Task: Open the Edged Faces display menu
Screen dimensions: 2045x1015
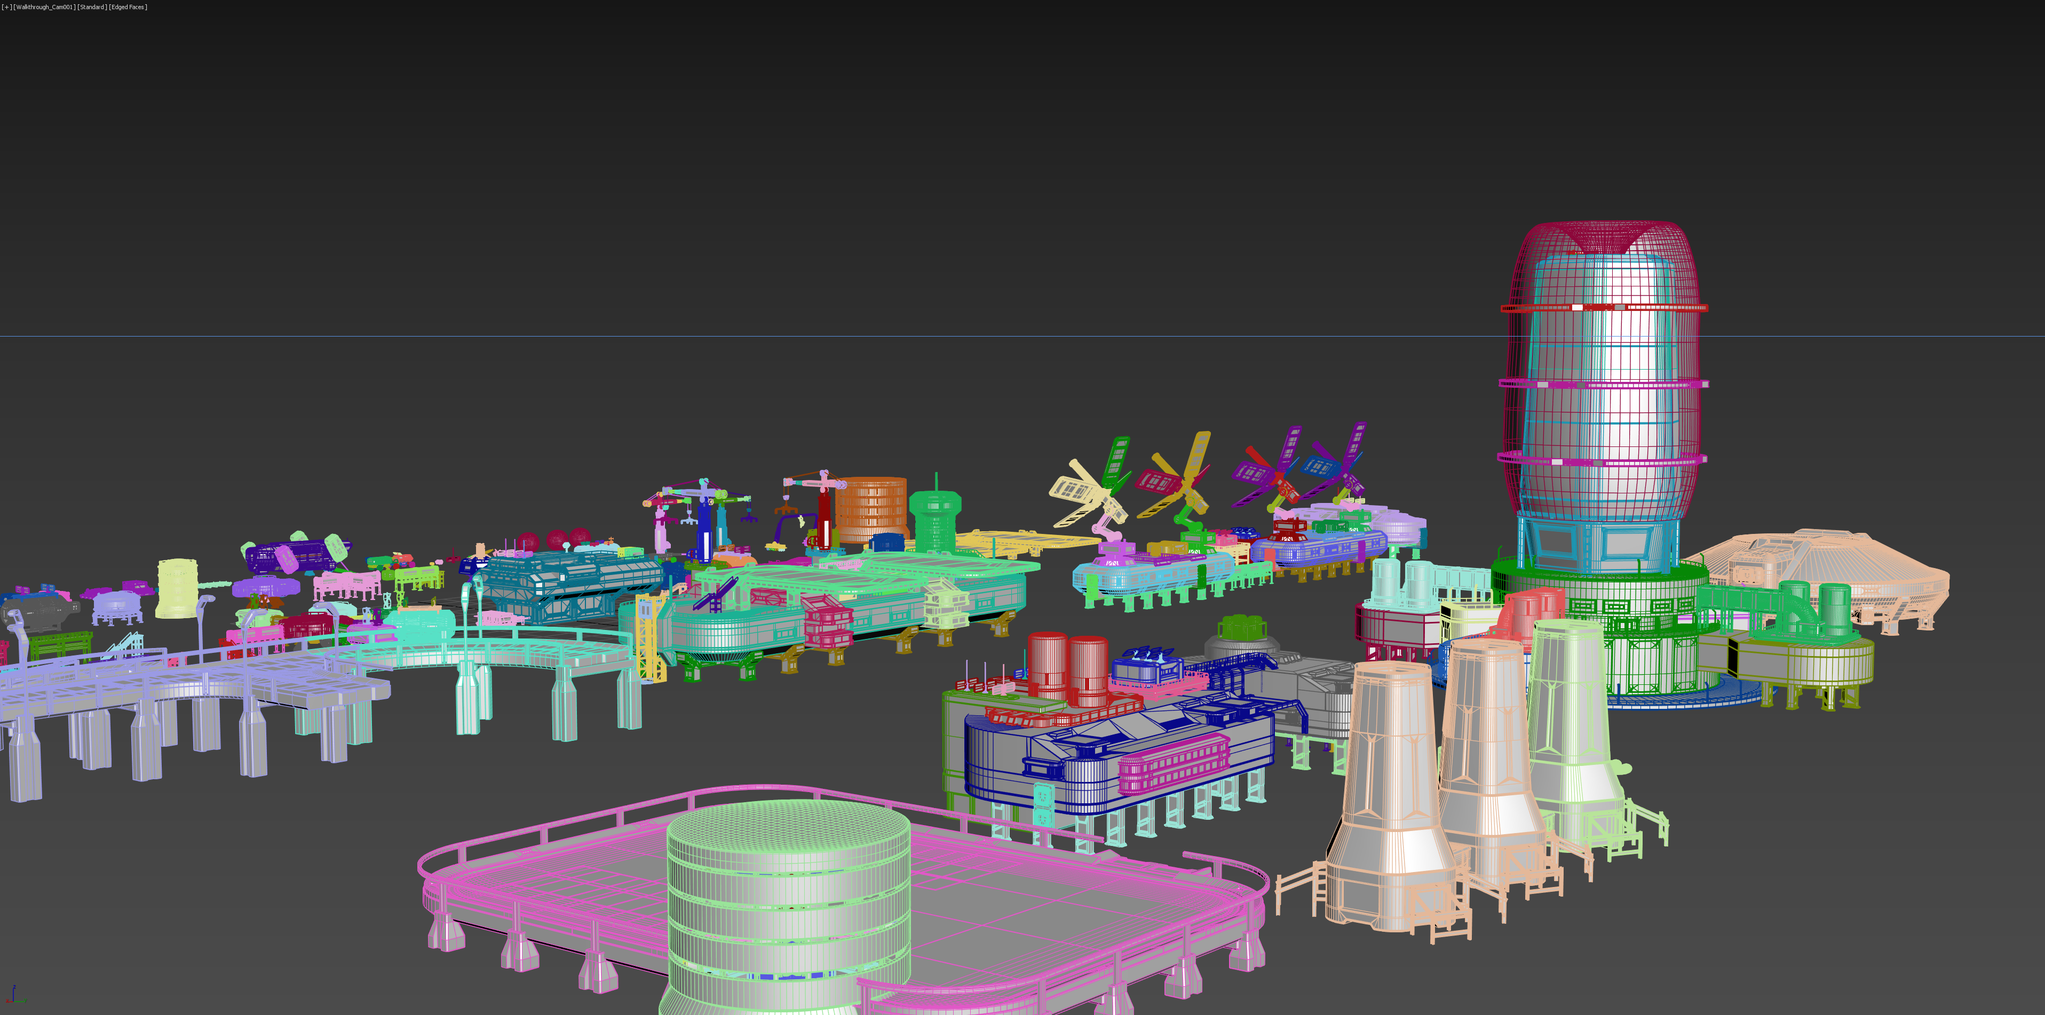Action: point(128,7)
